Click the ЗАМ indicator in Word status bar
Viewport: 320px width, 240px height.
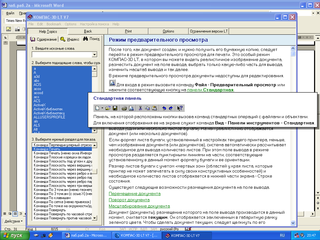[154, 229]
